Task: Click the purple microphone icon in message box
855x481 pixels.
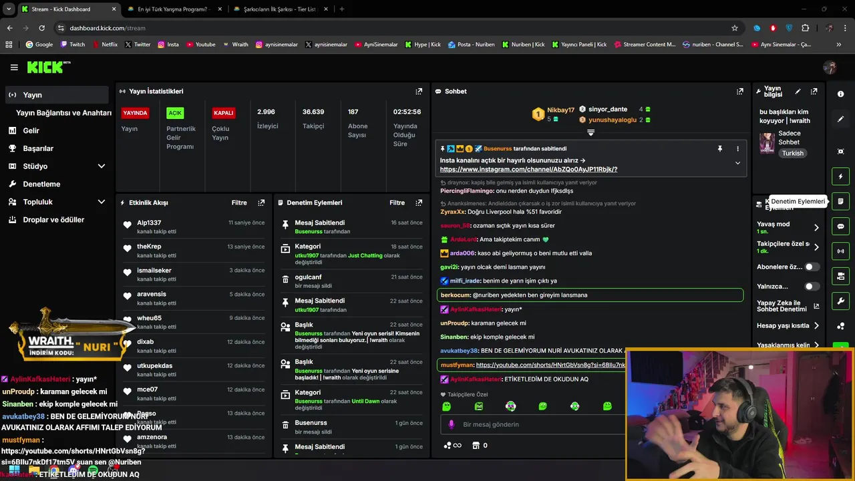Action: pyautogui.click(x=451, y=424)
